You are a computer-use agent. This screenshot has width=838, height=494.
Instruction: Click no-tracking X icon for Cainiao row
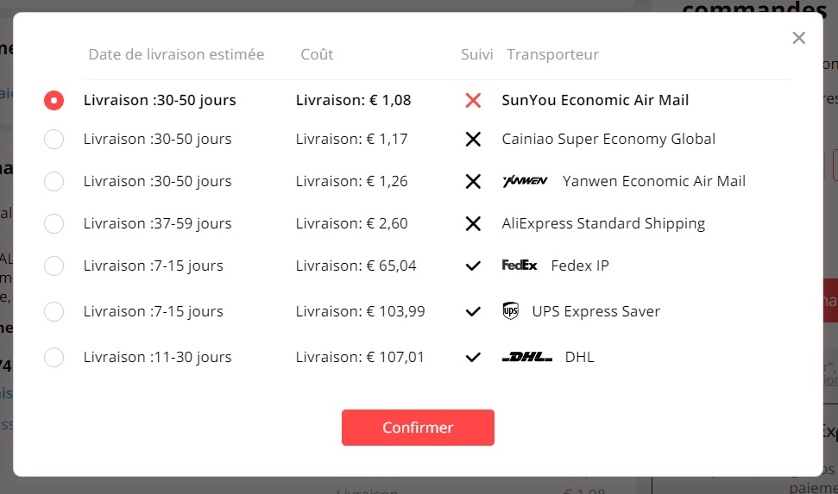point(473,140)
